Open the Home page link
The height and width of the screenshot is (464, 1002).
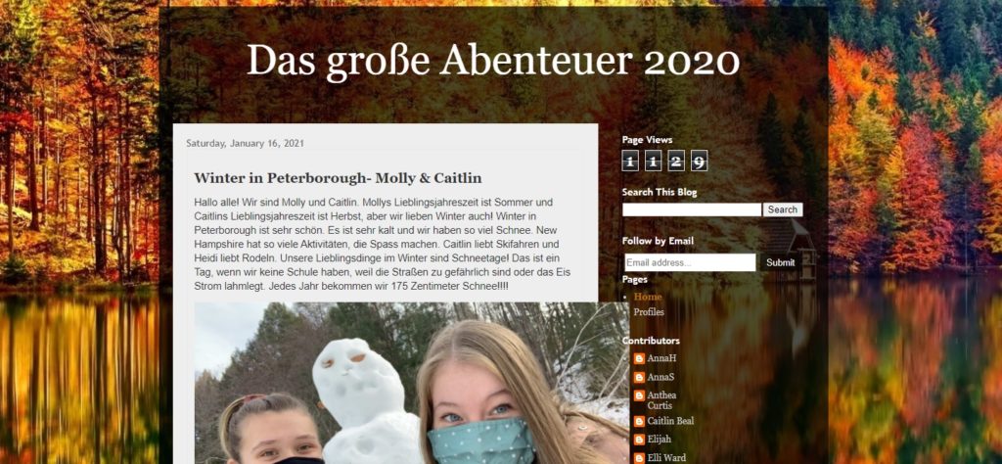click(648, 297)
